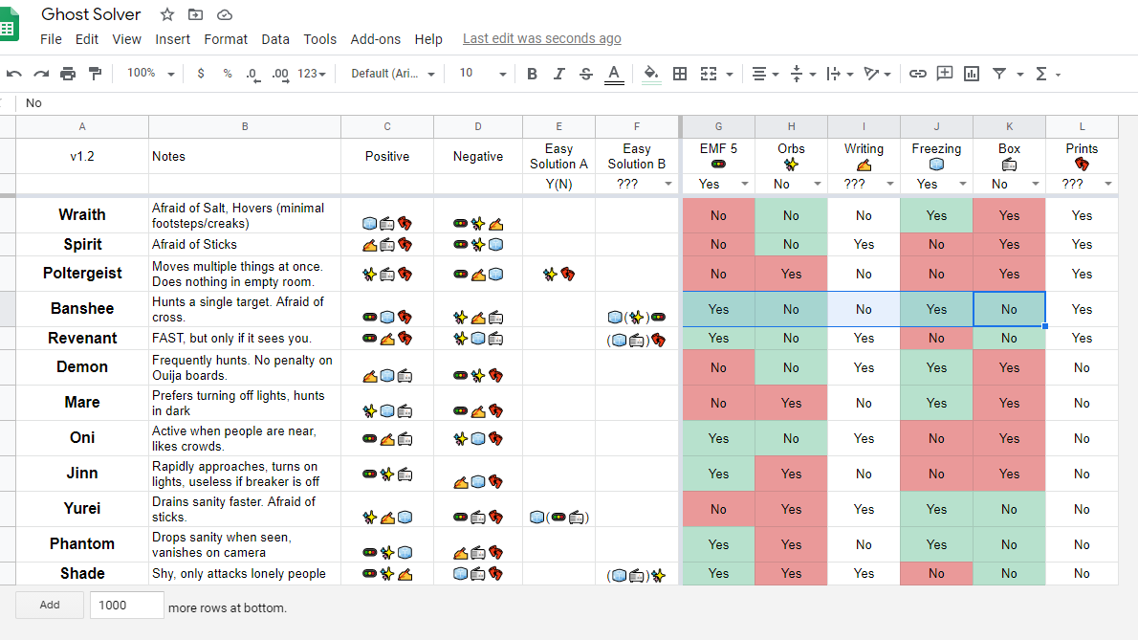Select the Paint format tool
Image resolution: width=1138 pixels, height=640 pixels.
[x=95, y=74]
